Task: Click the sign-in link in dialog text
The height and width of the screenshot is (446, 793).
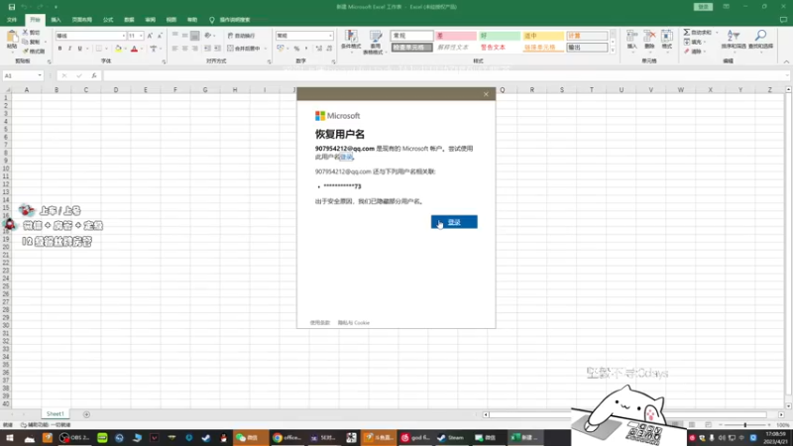Action: (346, 157)
